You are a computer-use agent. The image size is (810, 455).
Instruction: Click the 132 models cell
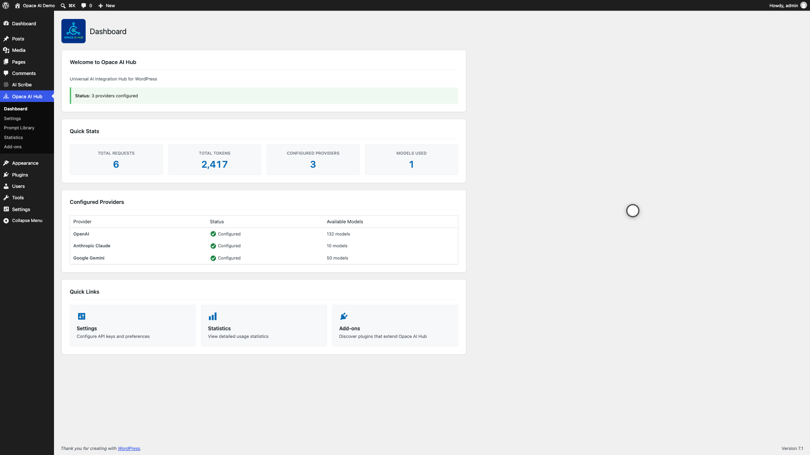tap(338, 234)
